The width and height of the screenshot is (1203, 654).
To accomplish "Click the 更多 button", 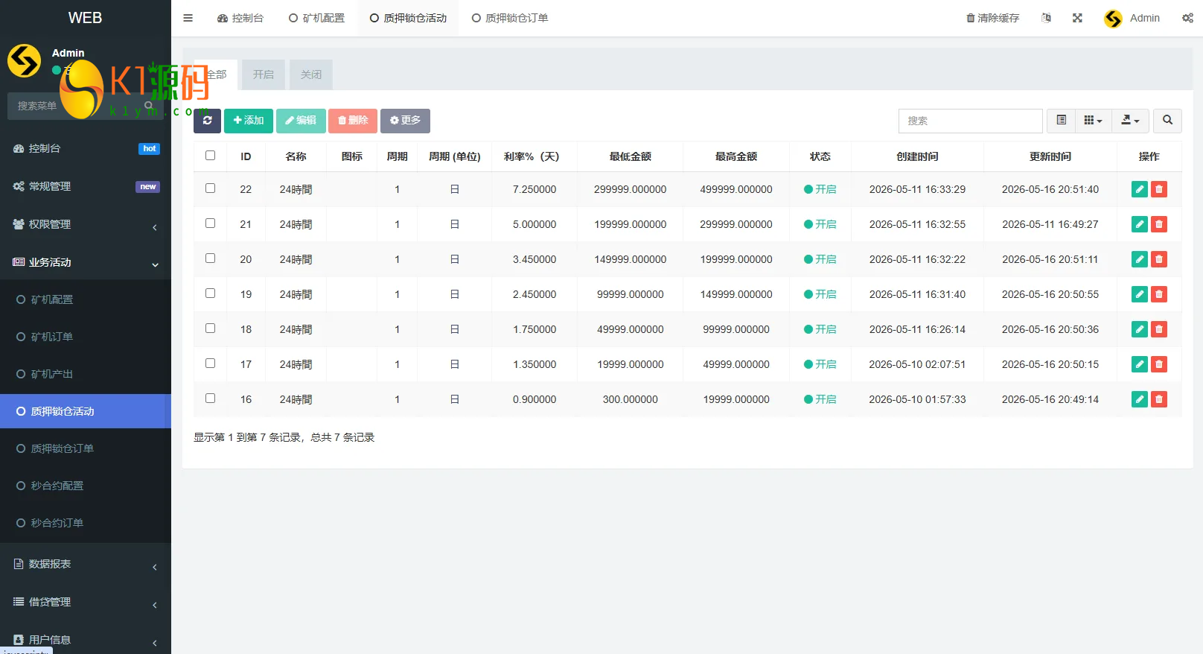I will coord(405,121).
